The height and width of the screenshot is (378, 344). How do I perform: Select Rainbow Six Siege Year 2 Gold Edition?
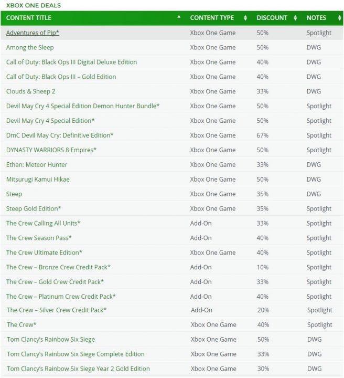pyautogui.click(x=78, y=369)
